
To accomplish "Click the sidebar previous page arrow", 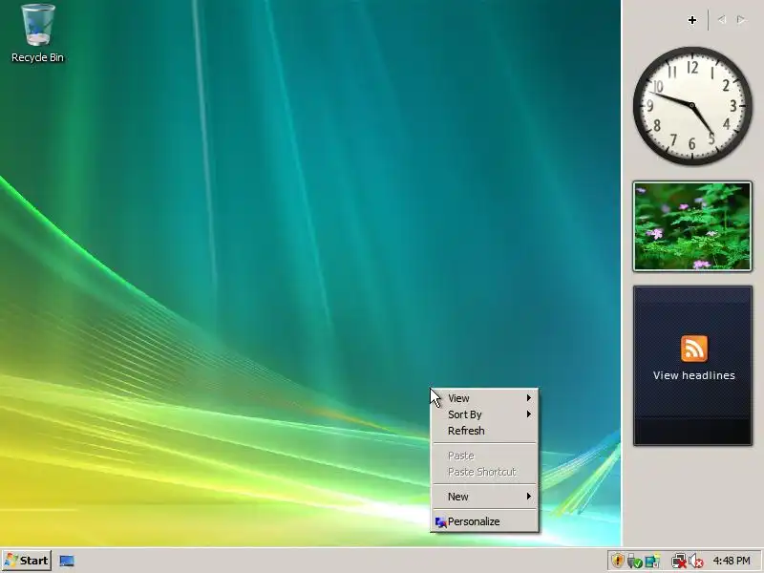I will pos(722,20).
